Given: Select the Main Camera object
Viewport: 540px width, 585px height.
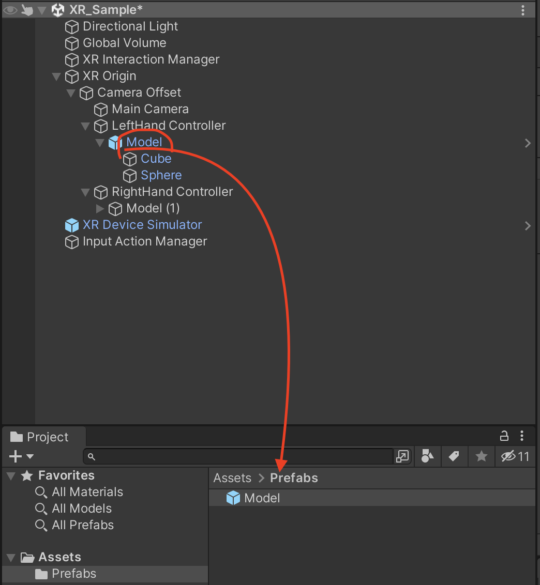Looking at the screenshot, I should click(x=150, y=109).
